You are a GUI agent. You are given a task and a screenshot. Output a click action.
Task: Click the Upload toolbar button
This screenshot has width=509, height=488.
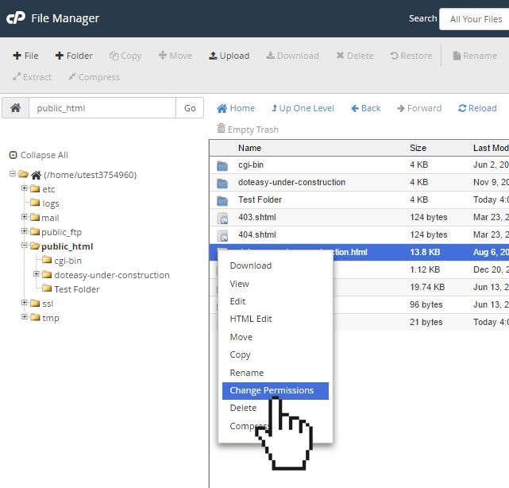pyautogui.click(x=229, y=56)
